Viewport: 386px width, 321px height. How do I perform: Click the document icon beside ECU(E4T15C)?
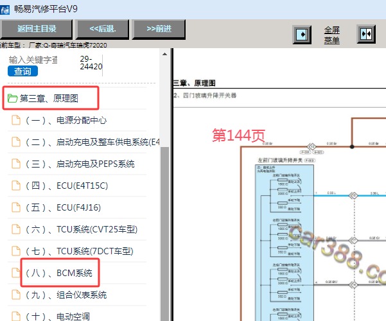(x=16, y=186)
